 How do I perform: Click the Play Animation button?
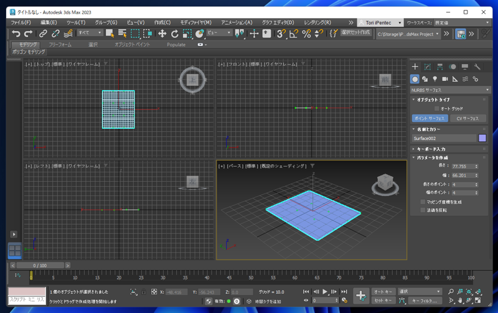click(x=324, y=291)
